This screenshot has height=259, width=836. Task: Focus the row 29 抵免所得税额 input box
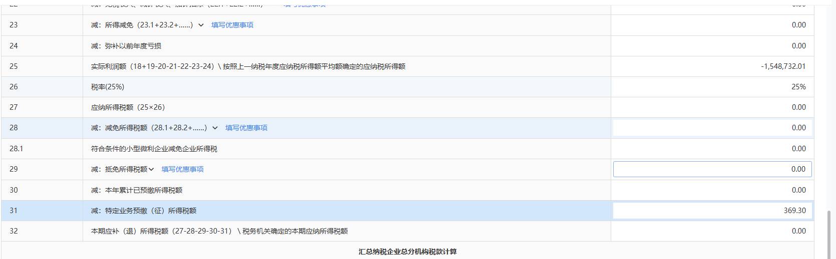click(x=712, y=169)
